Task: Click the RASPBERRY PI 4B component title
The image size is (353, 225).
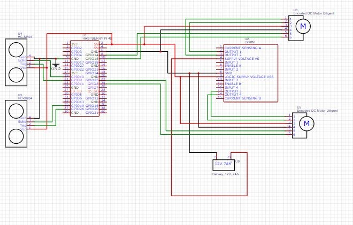Action: pos(97,38)
